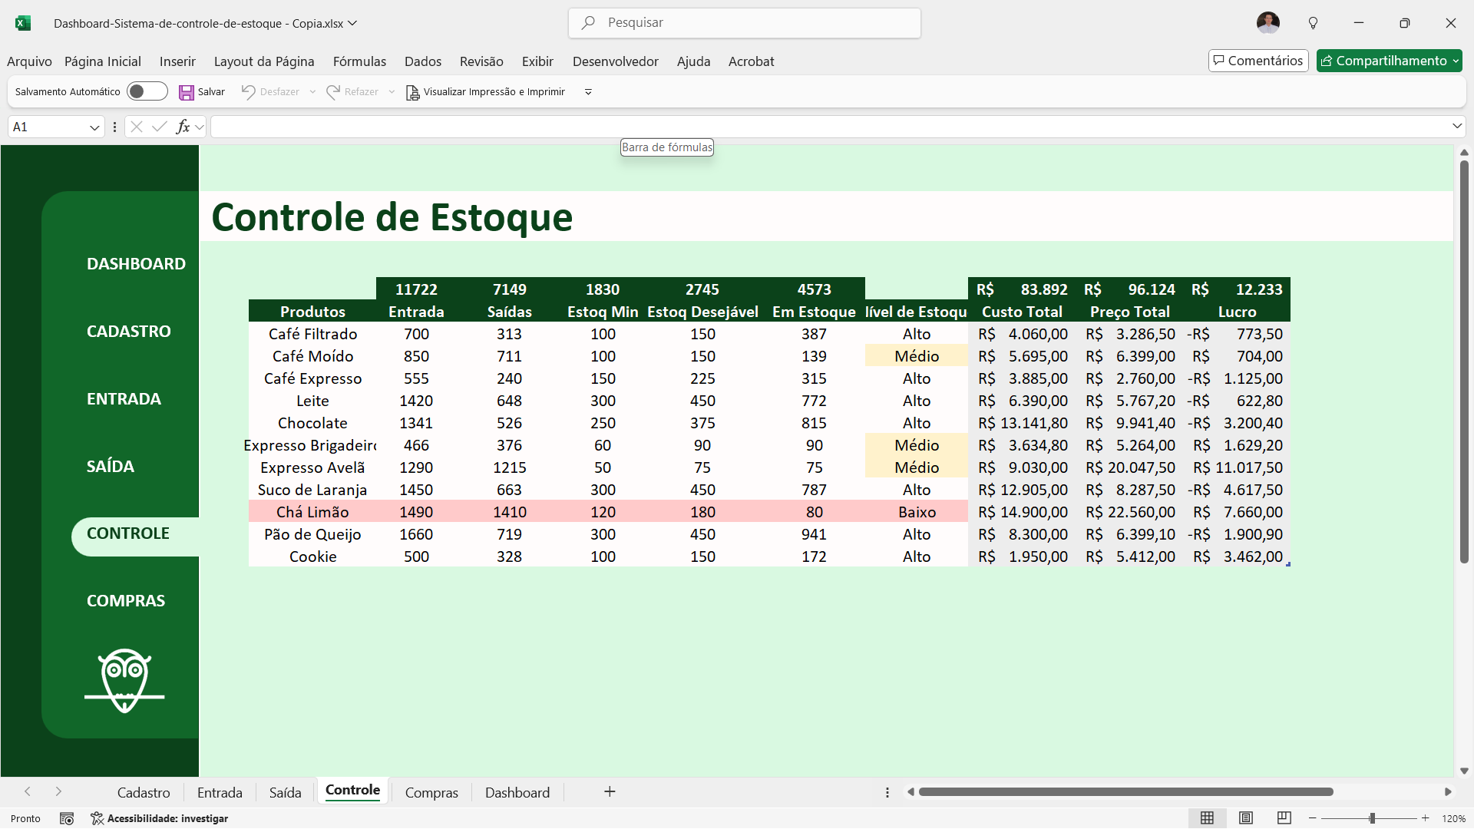
Task: Open the Compartilhamento dropdown
Action: [1456, 61]
